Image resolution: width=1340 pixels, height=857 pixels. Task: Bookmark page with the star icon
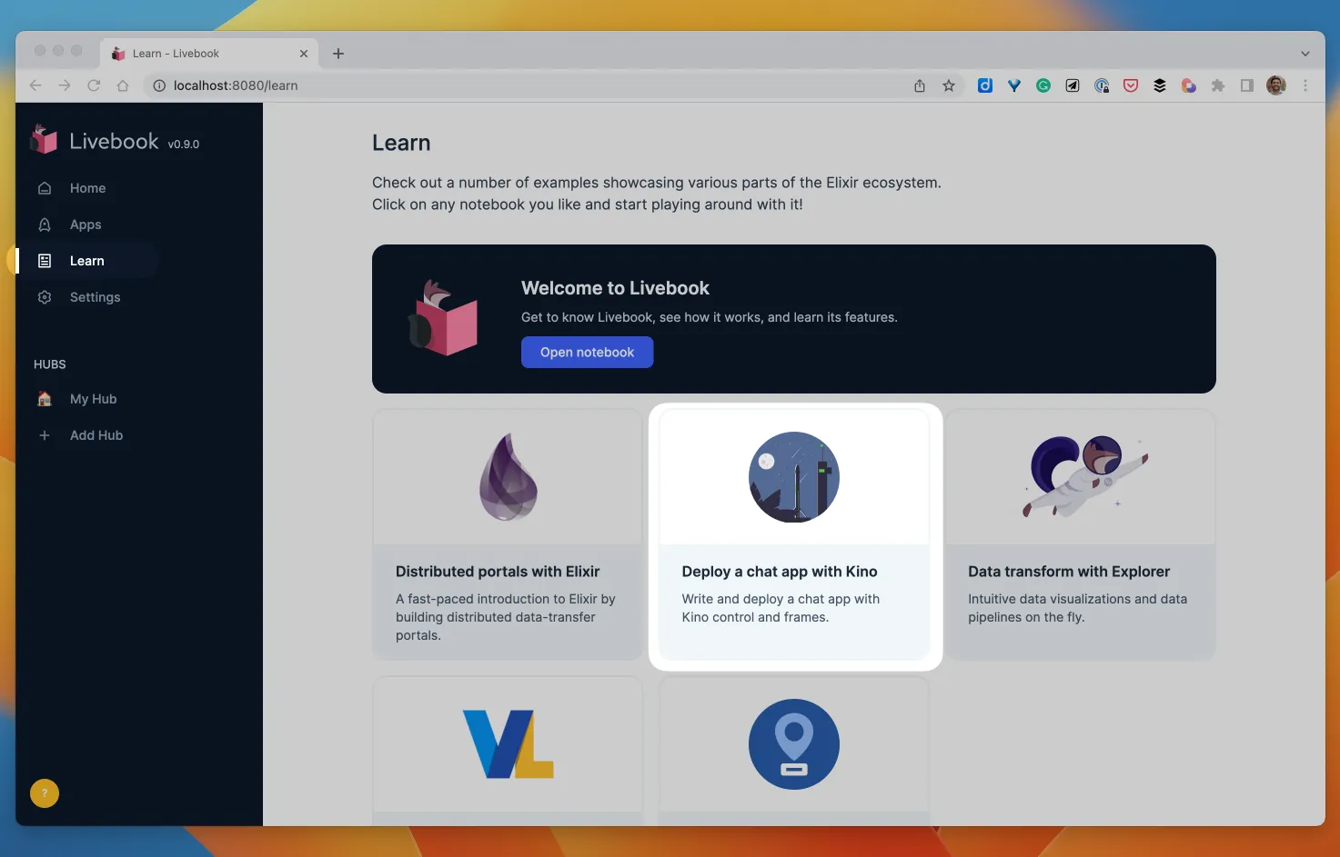coord(949,85)
